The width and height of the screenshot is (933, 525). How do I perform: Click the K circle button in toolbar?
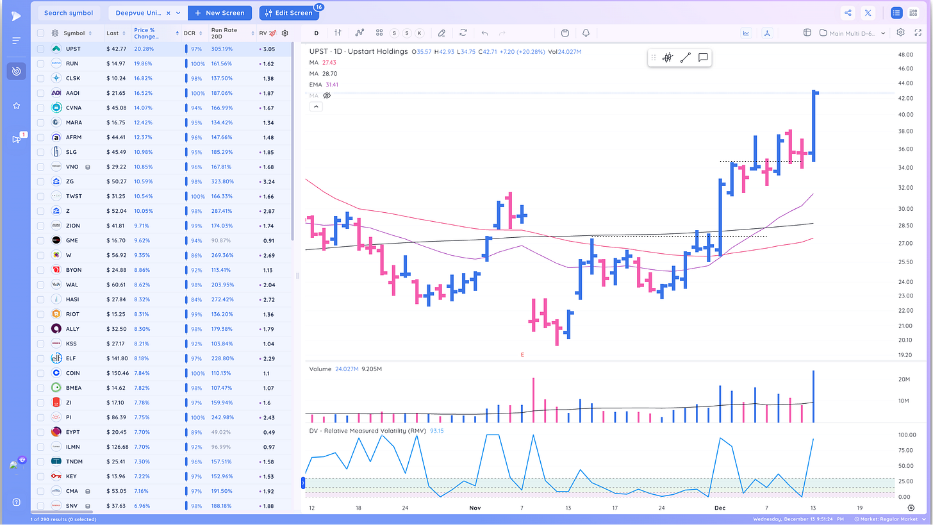pos(419,33)
